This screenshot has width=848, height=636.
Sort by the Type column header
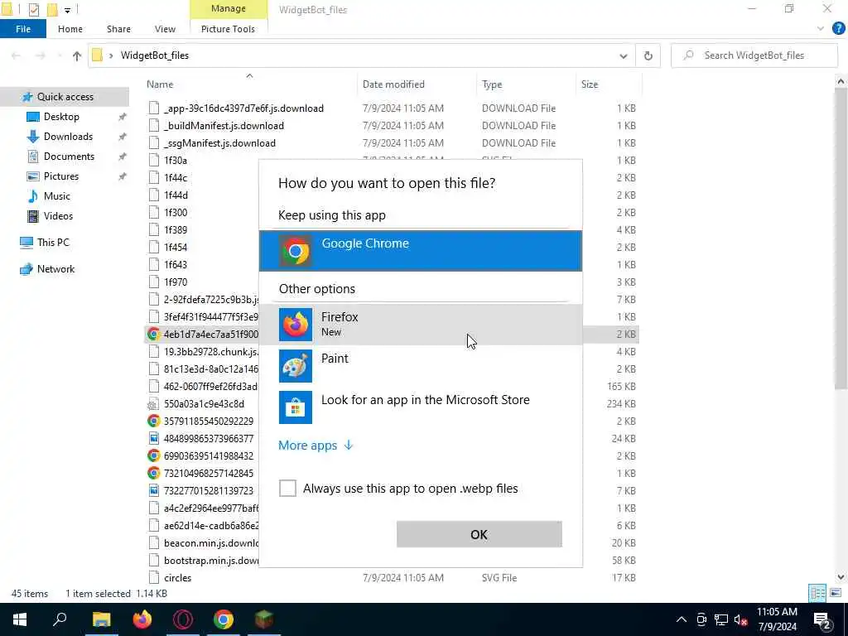click(492, 84)
